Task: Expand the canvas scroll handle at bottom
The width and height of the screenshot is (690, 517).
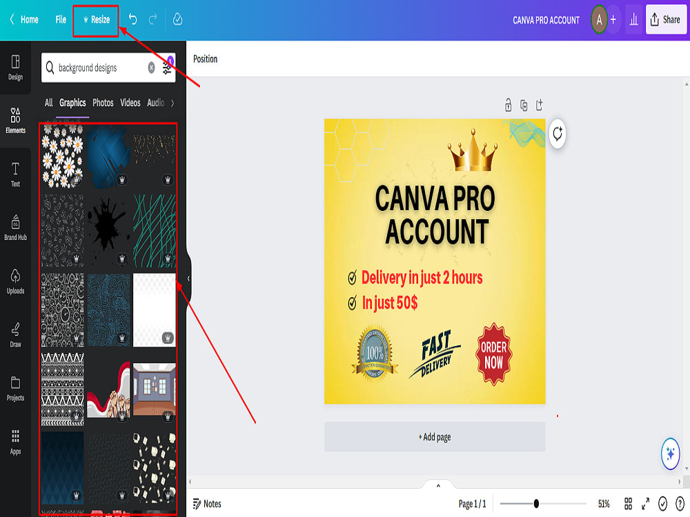Action: [437, 485]
